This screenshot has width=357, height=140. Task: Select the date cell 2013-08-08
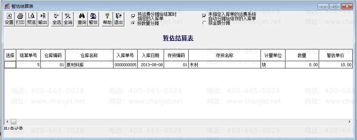pyautogui.click(x=151, y=65)
